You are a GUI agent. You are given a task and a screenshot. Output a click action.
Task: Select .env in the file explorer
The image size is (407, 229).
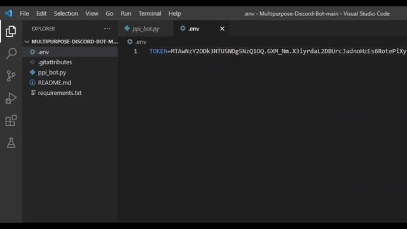click(x=71, y=52)
